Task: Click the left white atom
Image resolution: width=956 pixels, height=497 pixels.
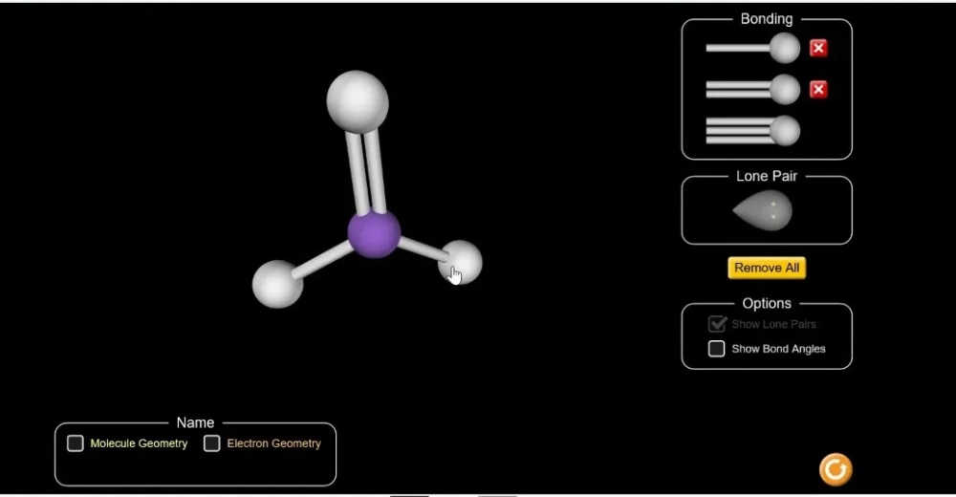Action: (x=277, y=284)
